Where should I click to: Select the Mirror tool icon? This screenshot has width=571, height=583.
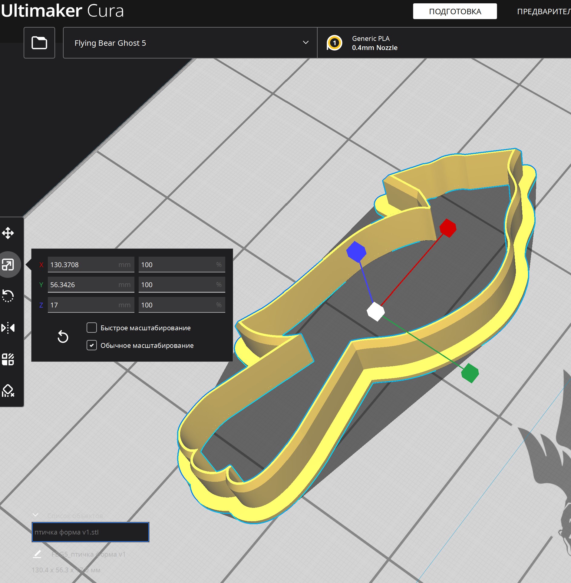coord(8,328)
